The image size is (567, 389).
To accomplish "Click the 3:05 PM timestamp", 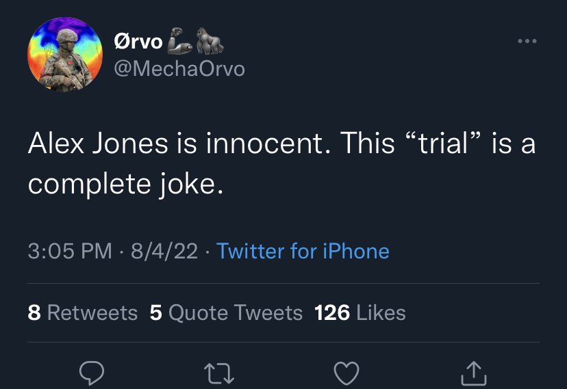I will point(70,251).
